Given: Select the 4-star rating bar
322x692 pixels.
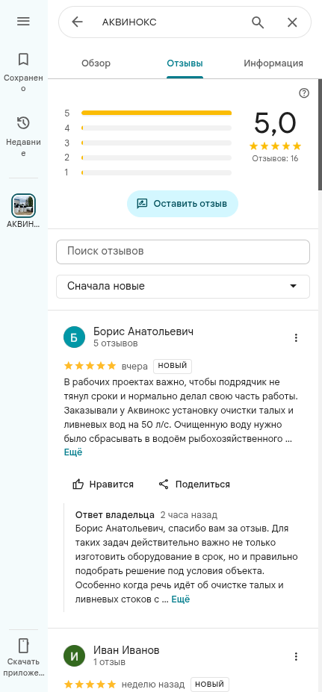Looking at the screenshot, I should tap(156, 128).
